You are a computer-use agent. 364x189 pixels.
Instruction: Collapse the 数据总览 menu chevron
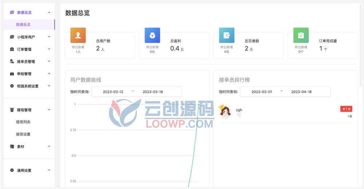tap(49, 12)
